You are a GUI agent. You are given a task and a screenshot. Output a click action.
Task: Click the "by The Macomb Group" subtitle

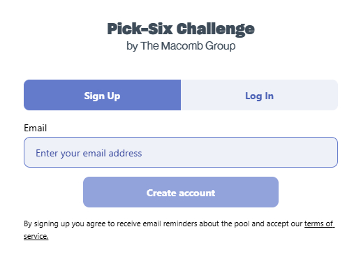click(x=181, y=46)
